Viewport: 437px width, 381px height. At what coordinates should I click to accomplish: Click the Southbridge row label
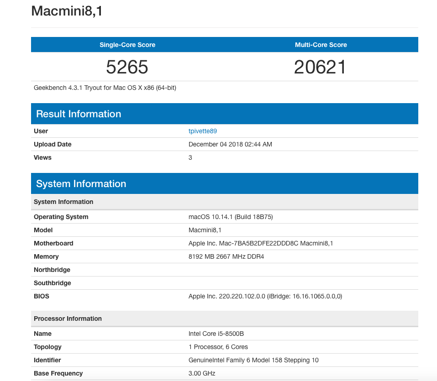click(53, 283)
